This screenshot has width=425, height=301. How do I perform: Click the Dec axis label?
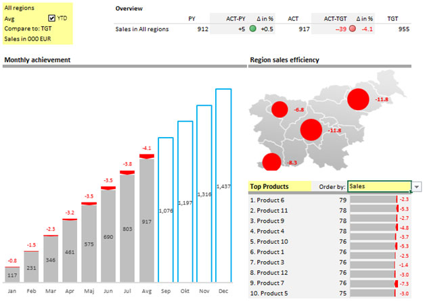click(223, 291)
